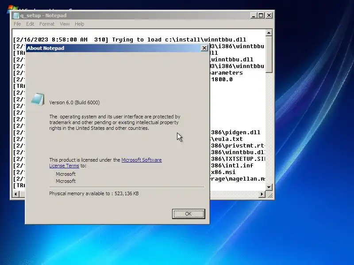Click the 'Trying to load c:\install\winntbbu.dll' line
The width and height of the screenshot is (354, 265).
click(130, 40)
